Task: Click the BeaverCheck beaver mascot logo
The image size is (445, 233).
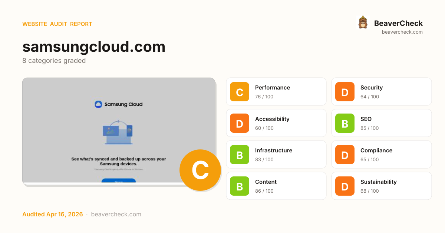Action: point(363,22)
